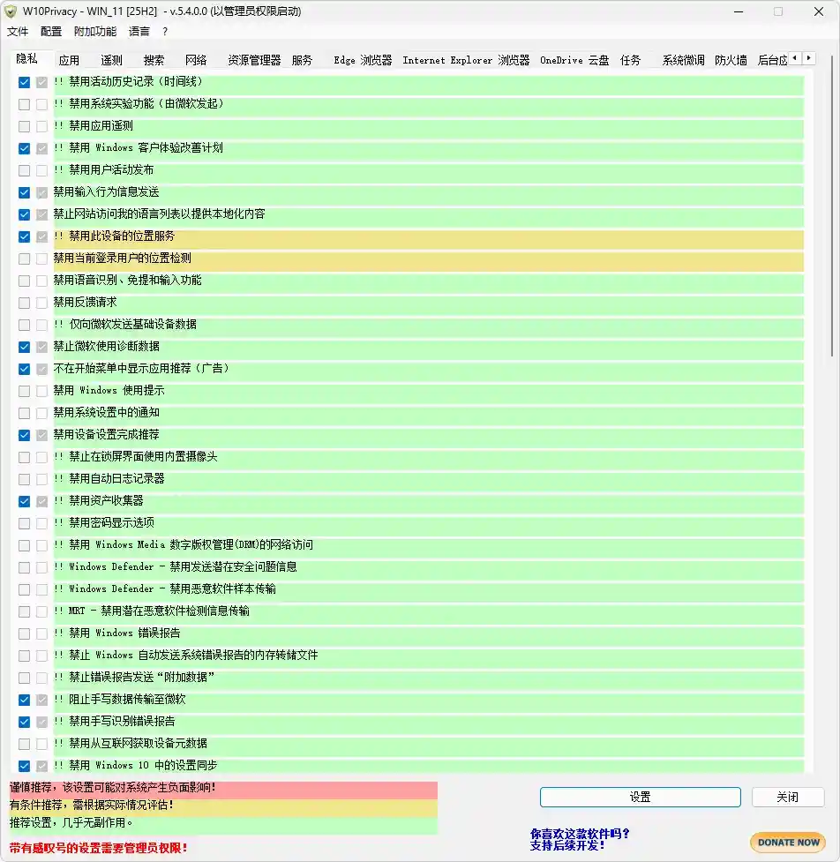Check the 禁用应用遥测 checkbox
Image resolution: width=840 pixels, height=862 pixels.
tap(24, 126)
